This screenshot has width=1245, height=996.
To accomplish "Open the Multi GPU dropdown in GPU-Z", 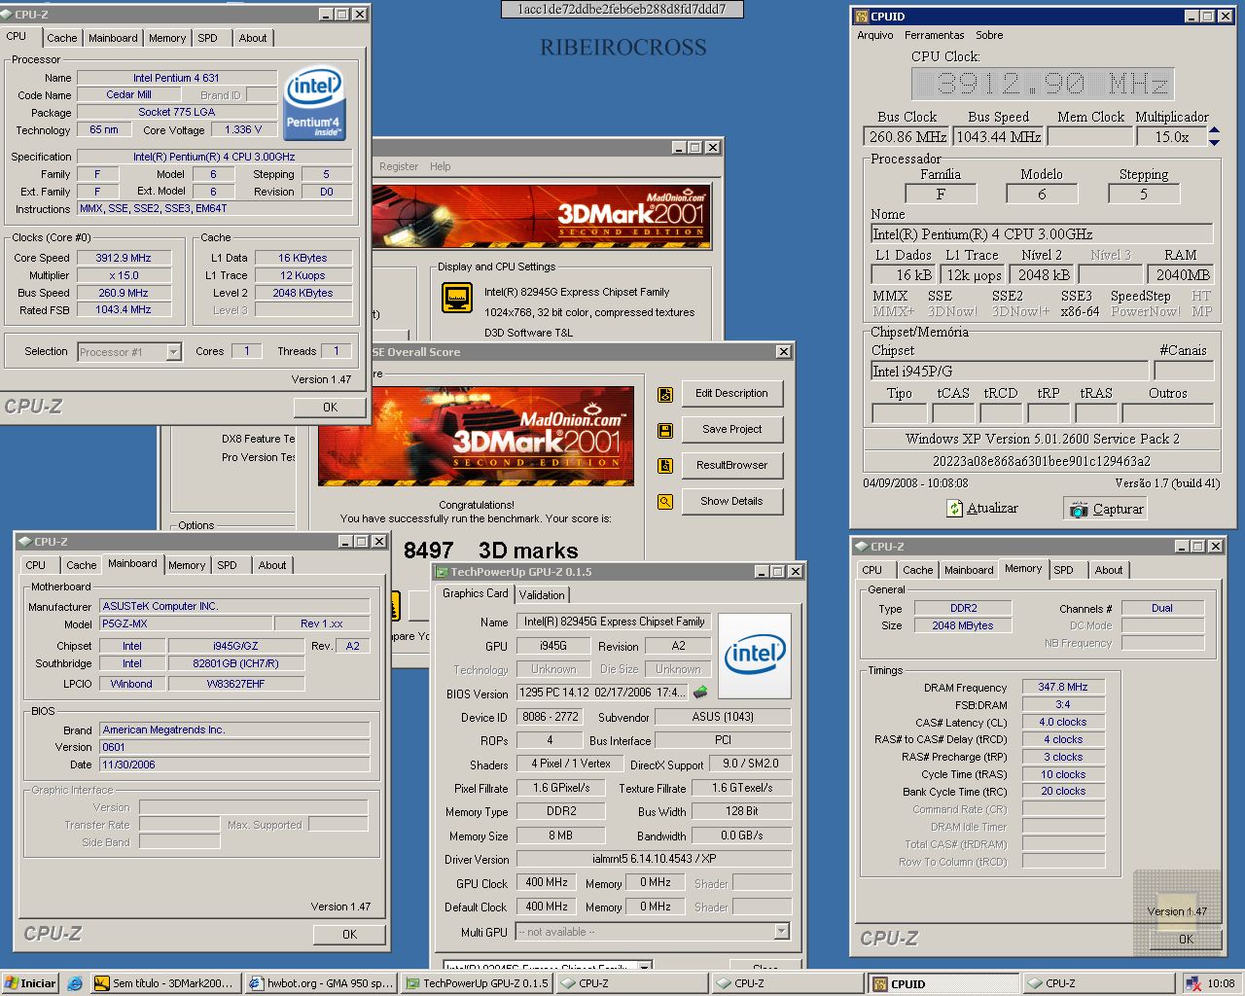I will tap(781, 932).
